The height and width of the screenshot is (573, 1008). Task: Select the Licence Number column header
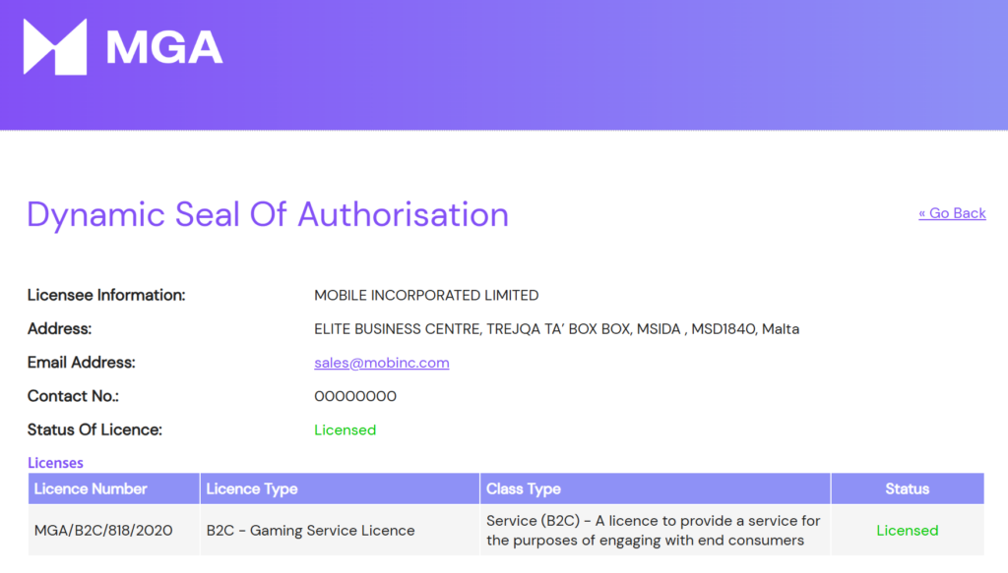[x=91, y=488]
